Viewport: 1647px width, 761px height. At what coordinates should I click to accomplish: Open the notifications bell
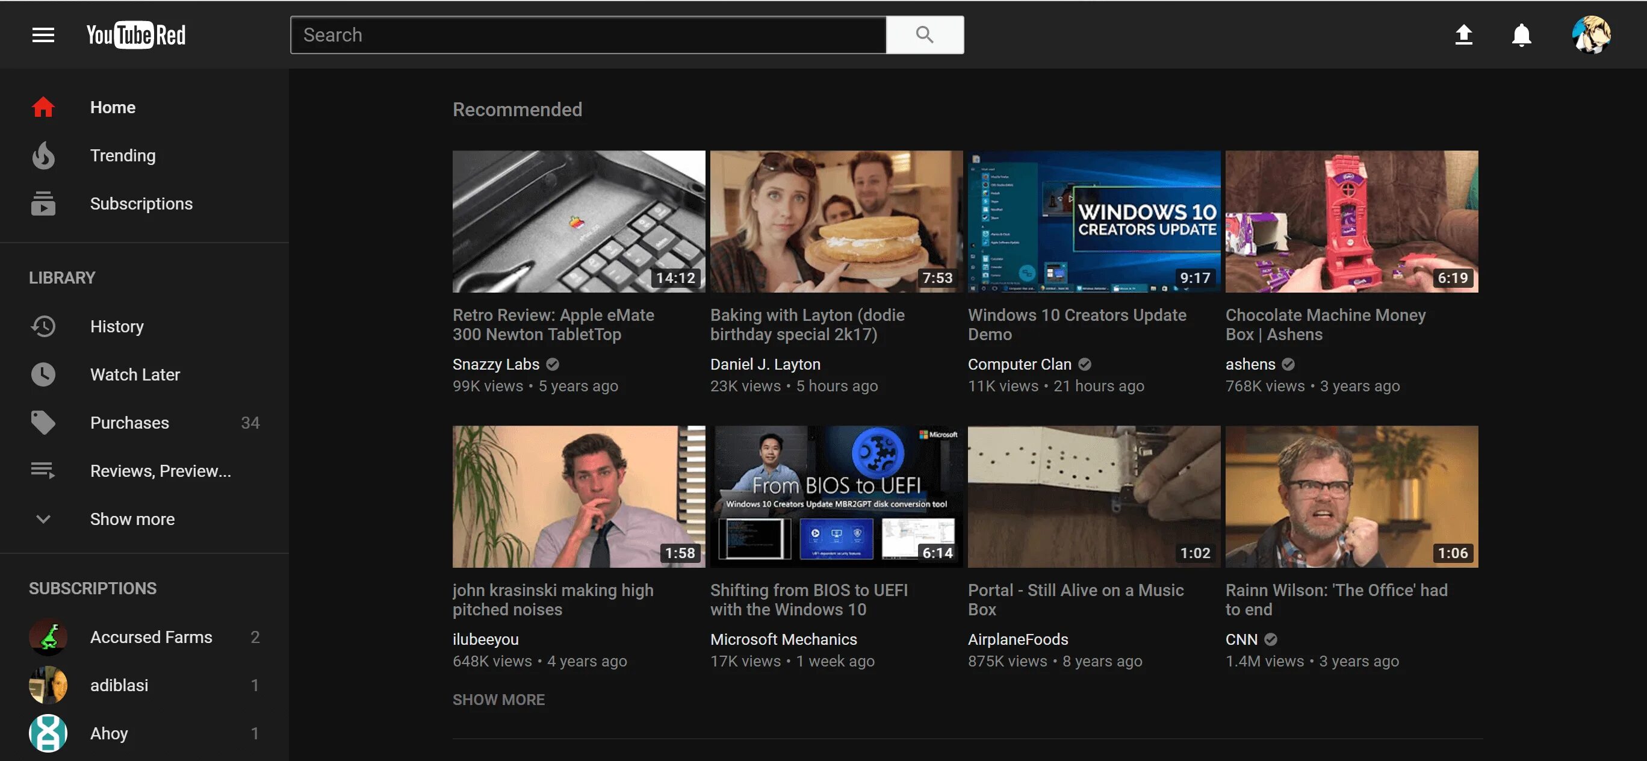[x=1521, y=34]
